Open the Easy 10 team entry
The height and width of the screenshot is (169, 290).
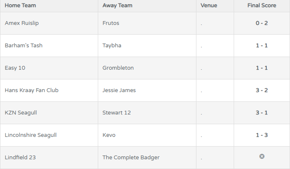click(x=15, y=68)
